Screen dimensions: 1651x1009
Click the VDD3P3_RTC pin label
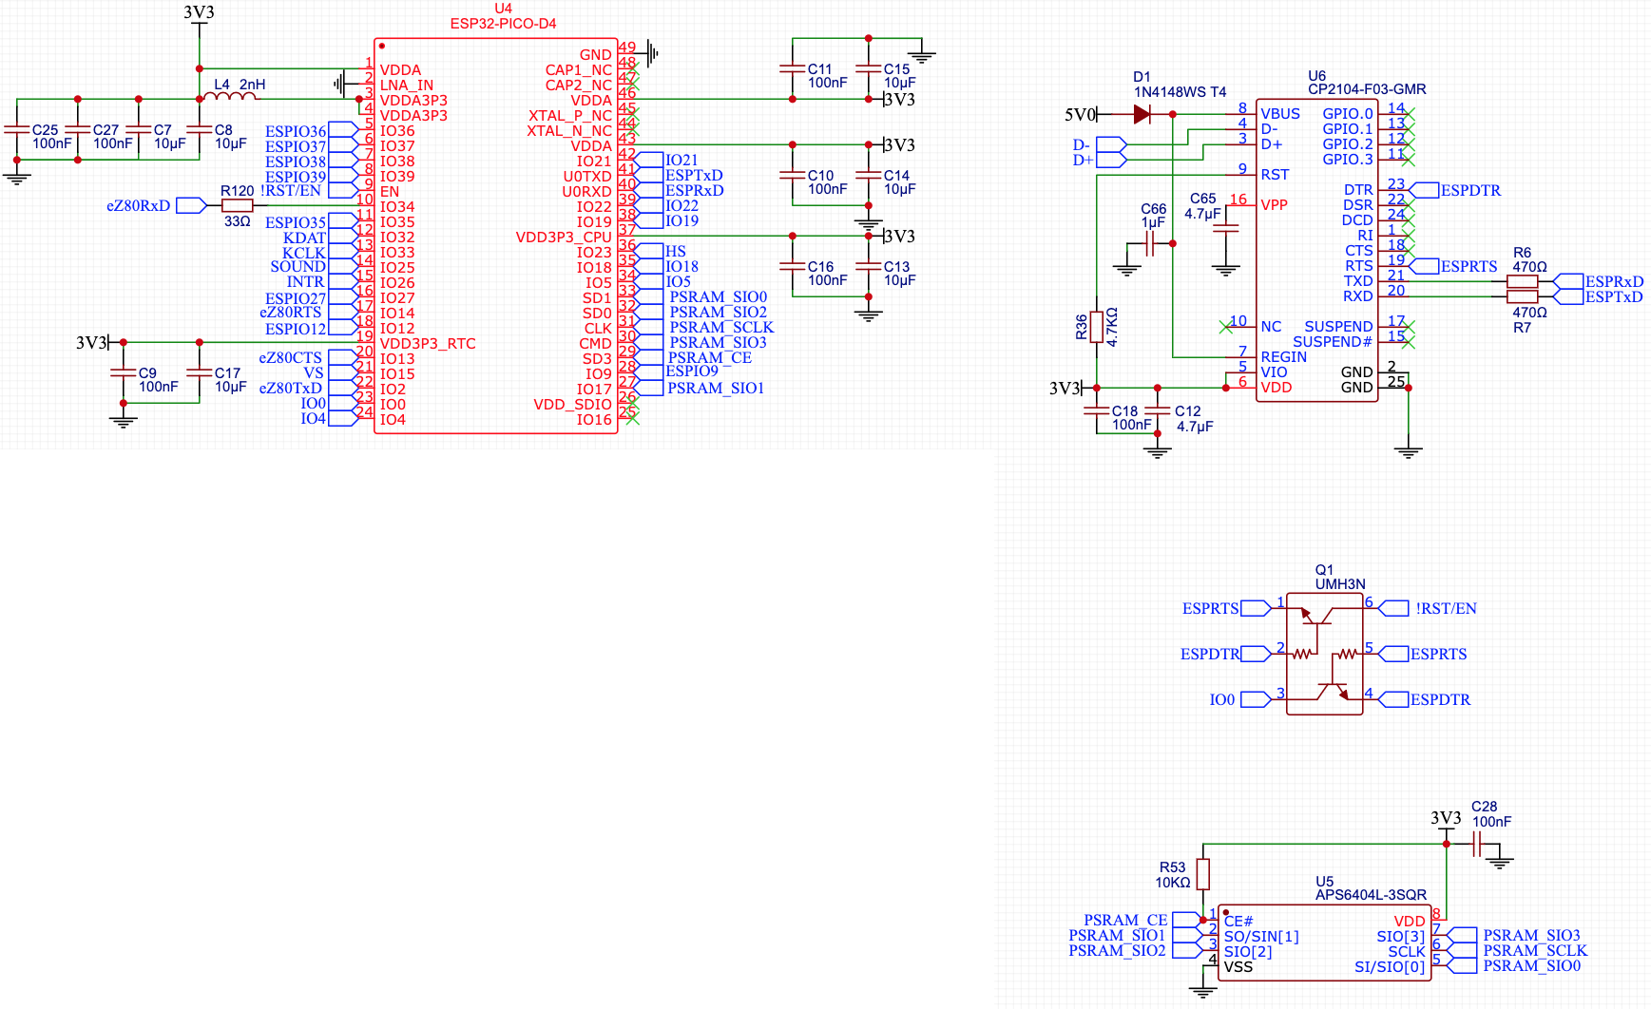428,344
